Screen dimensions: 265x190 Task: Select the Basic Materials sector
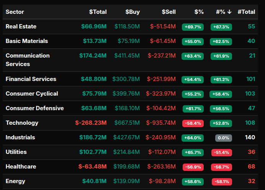click(x=27, y=41)
